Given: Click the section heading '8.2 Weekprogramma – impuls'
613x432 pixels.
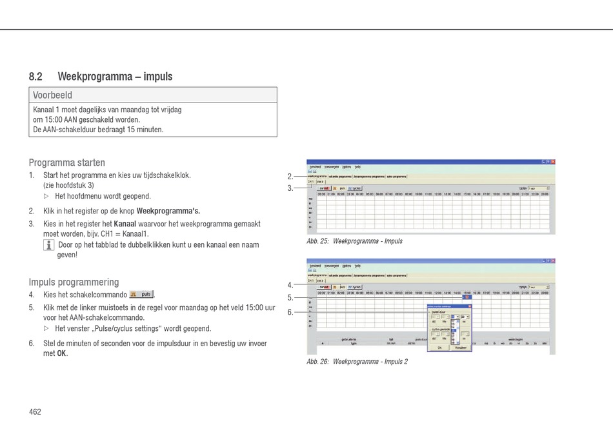Looking at the screenshot, I should [x=101, y=76].
